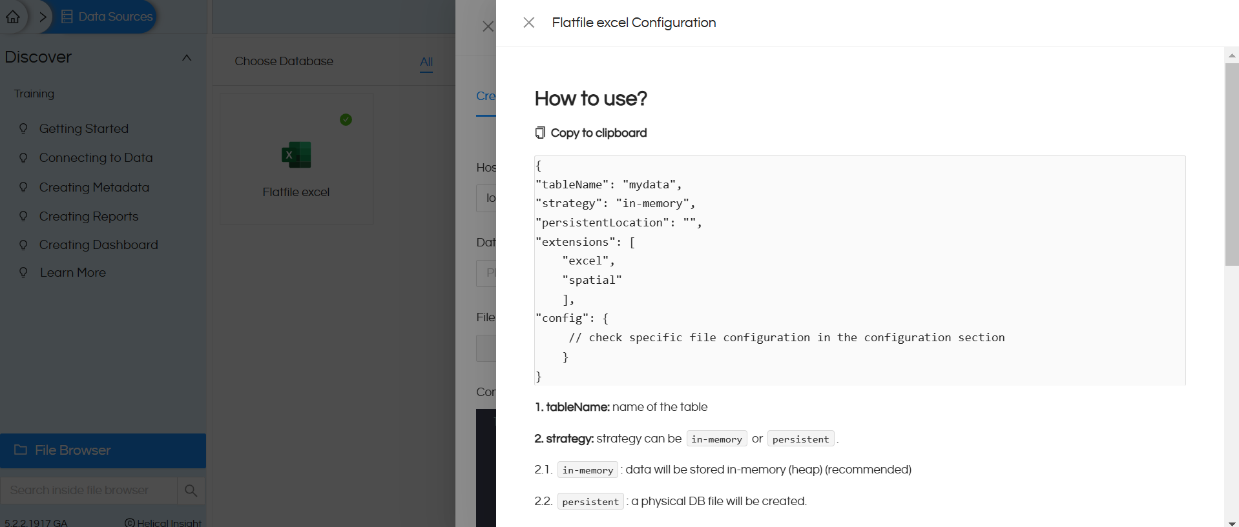The height and width of the screenshot is (527, 1239).
Task: Click the "excel" extension entry
Action: click(x=588, y=261)
